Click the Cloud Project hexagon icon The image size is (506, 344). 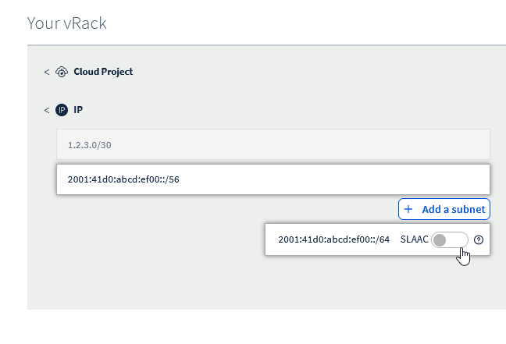[62, 72]
